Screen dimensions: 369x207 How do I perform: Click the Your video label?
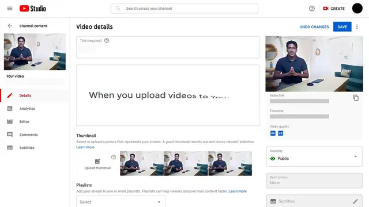point(15,76)
